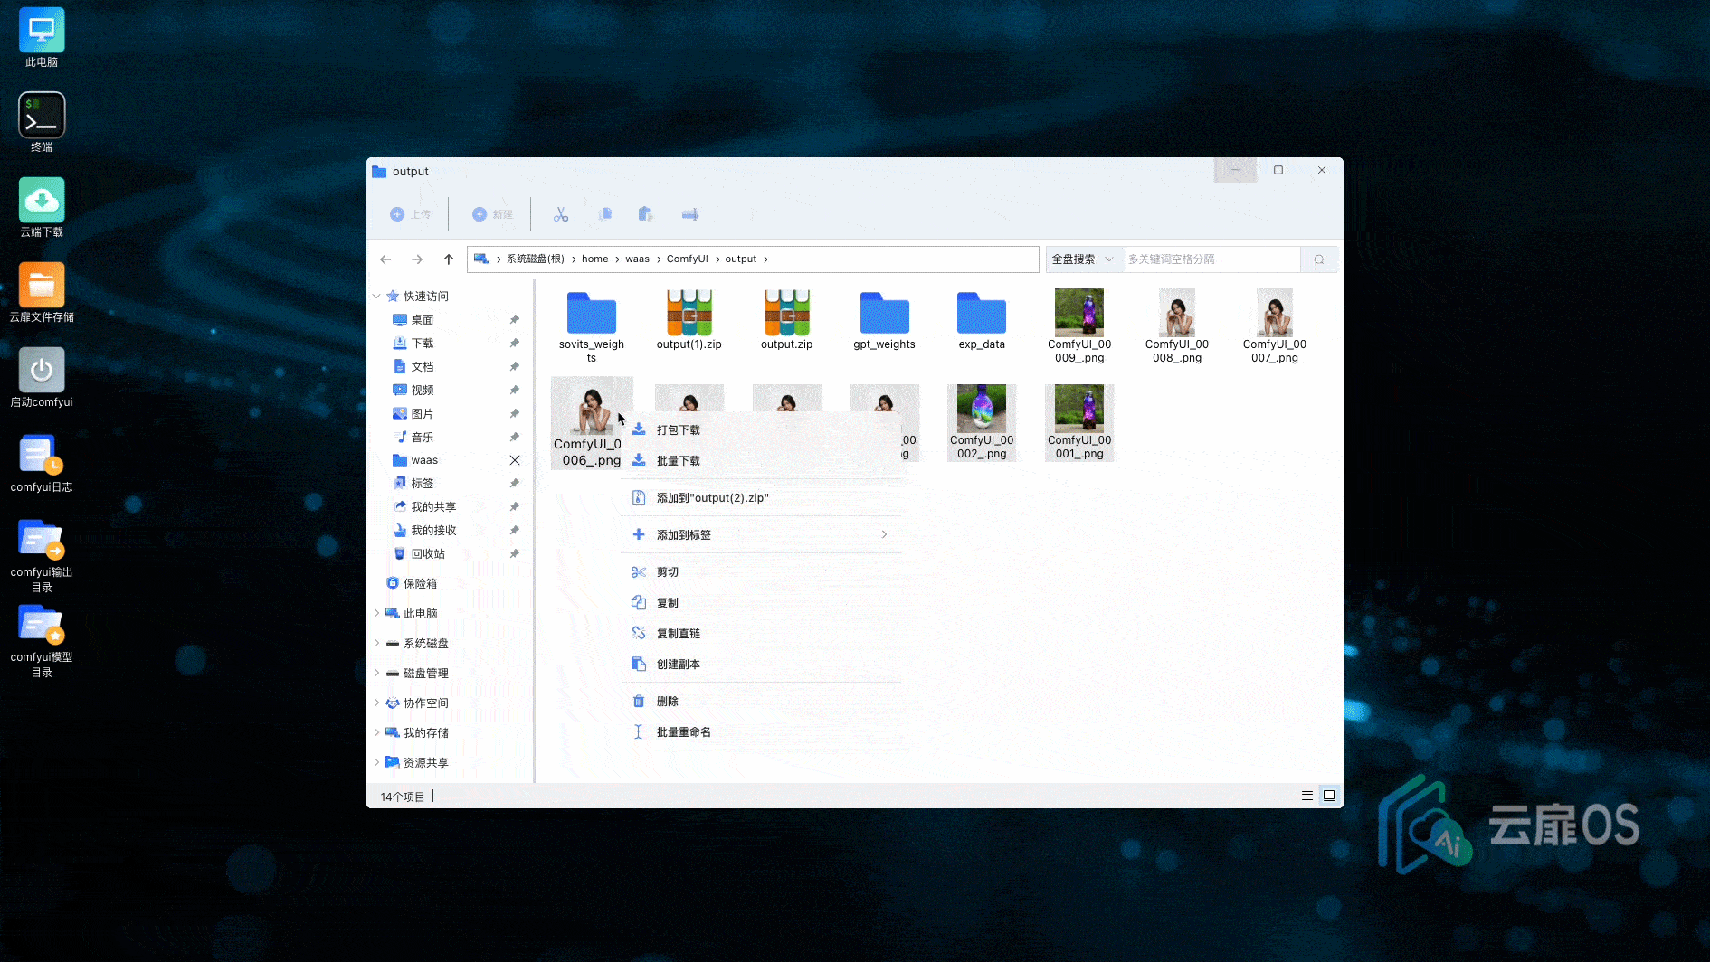The height and width of the screenshot is (962, 1710).
Task: Expand the 此电脑 tree node
Action: pyautogui.click(x=376, y=613)
